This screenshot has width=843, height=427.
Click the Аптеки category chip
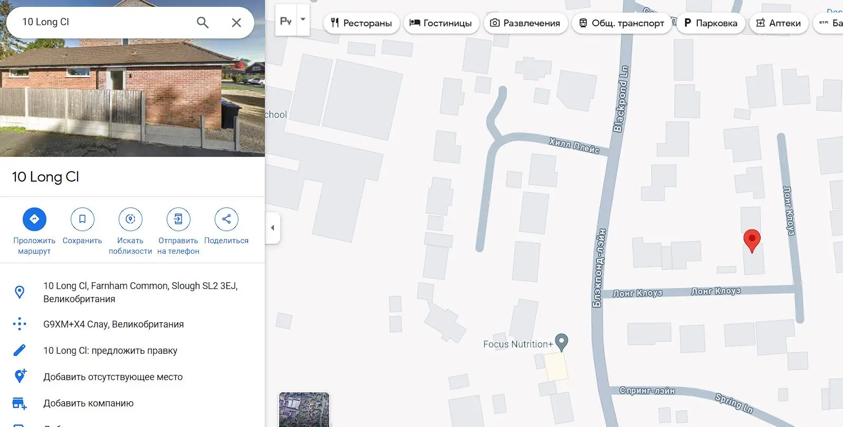coord(779,23)
